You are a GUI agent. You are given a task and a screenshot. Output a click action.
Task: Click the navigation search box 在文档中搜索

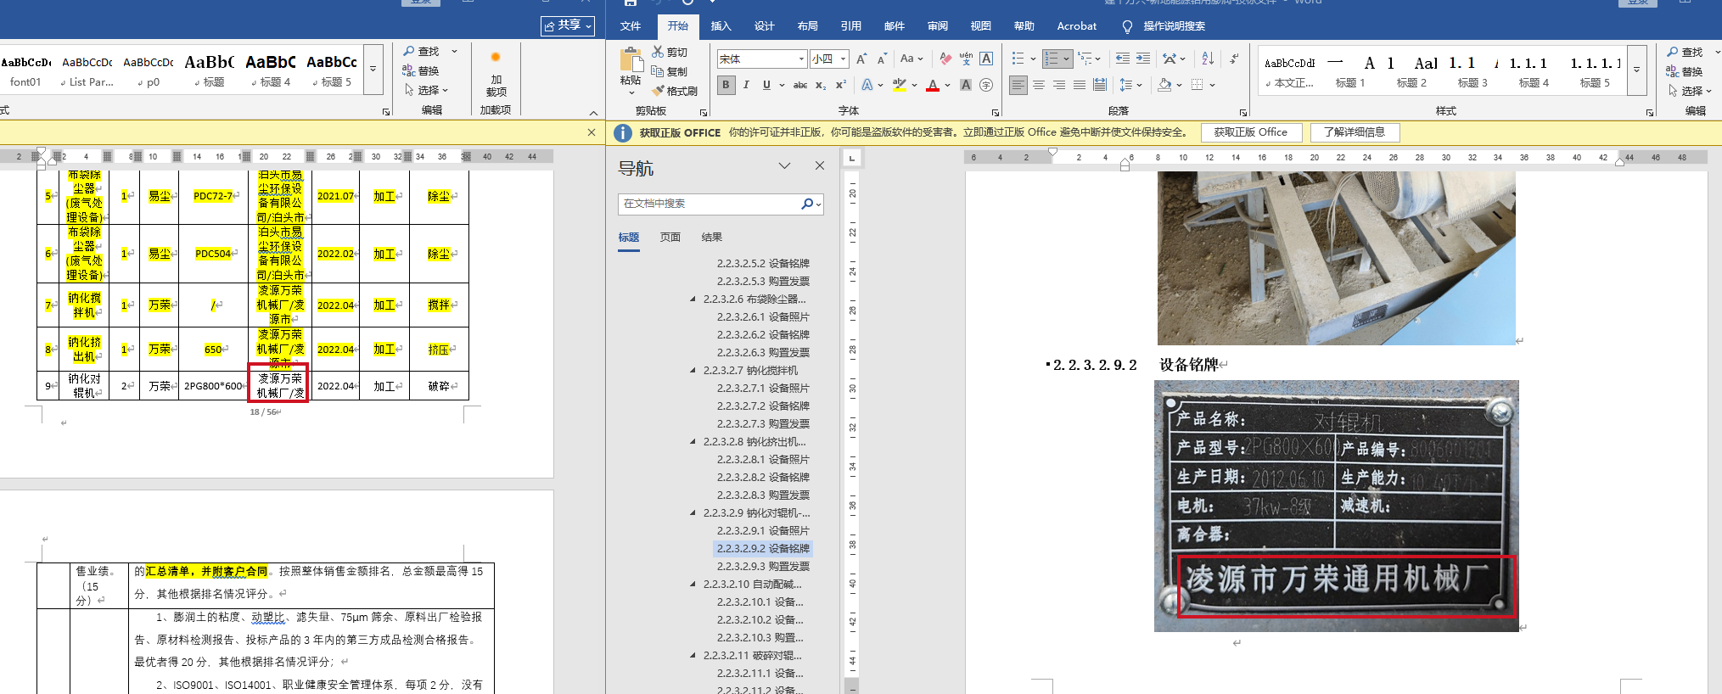[710, 204]
